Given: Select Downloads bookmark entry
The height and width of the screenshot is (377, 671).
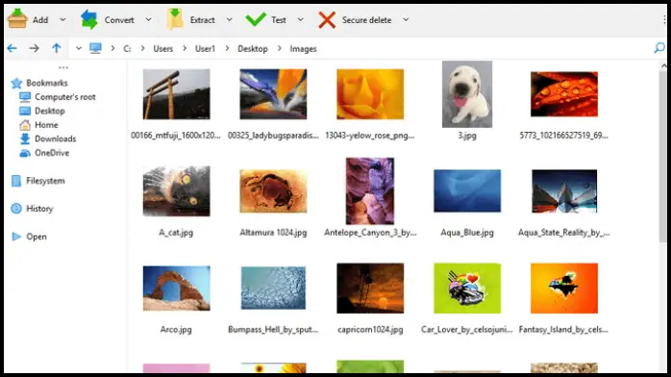Looking at the screenshot, I should tap(55, 138).
